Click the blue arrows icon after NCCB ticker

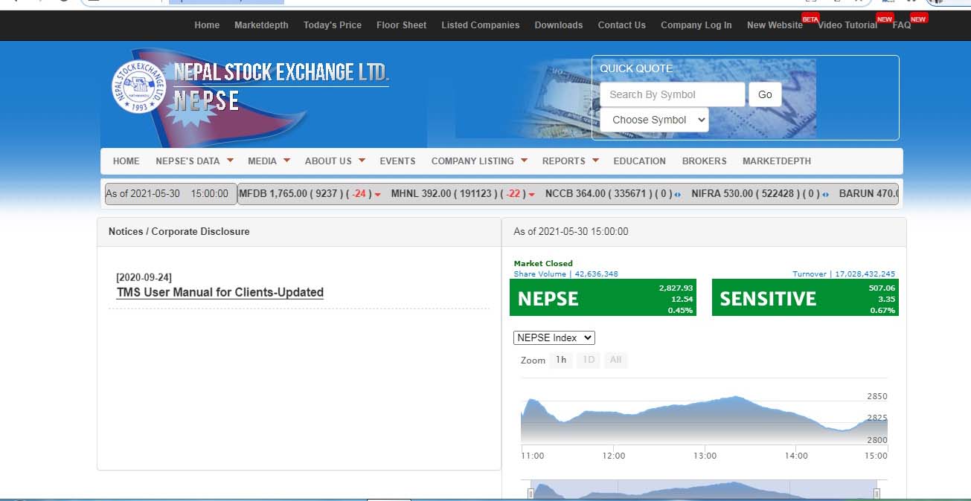click(677, 195)
